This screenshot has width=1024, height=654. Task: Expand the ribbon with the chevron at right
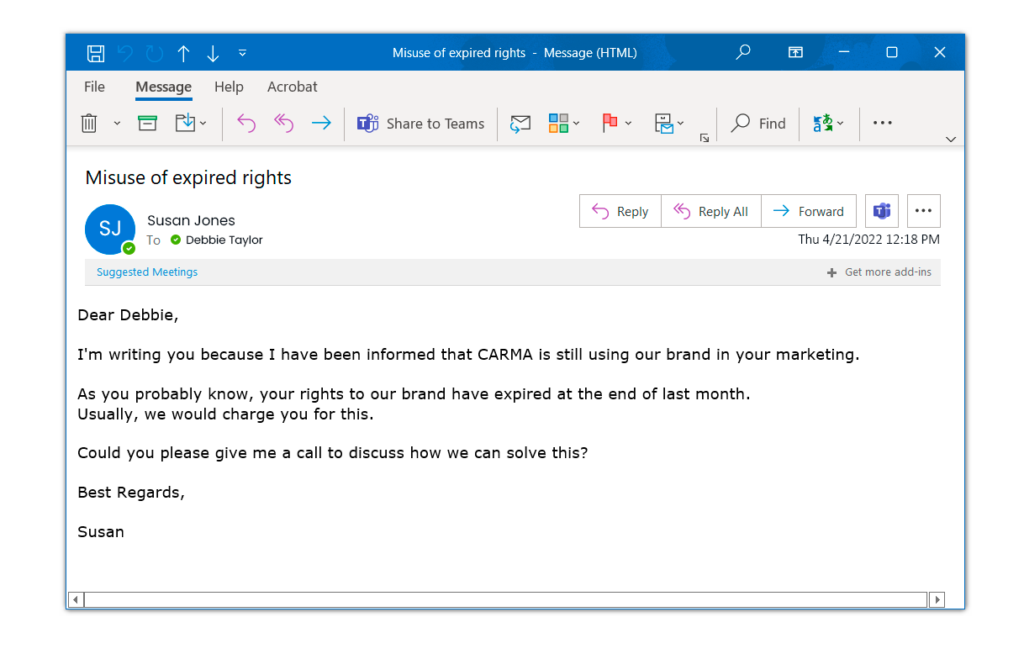click(x=951, y=140)
